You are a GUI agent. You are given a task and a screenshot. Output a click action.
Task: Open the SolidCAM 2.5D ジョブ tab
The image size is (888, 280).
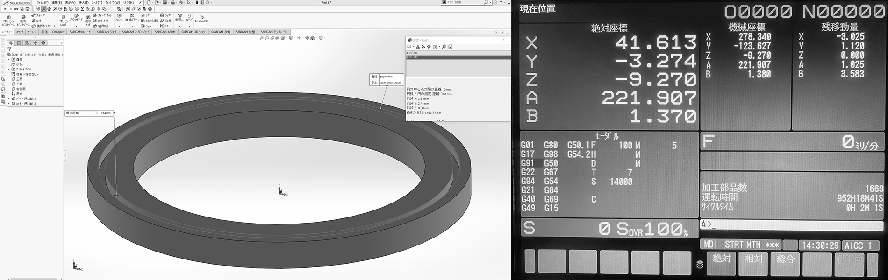[x=136, y=32]
